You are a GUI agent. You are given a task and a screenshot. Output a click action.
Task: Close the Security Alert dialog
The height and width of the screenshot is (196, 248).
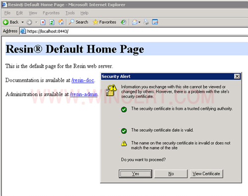(237, 76)
